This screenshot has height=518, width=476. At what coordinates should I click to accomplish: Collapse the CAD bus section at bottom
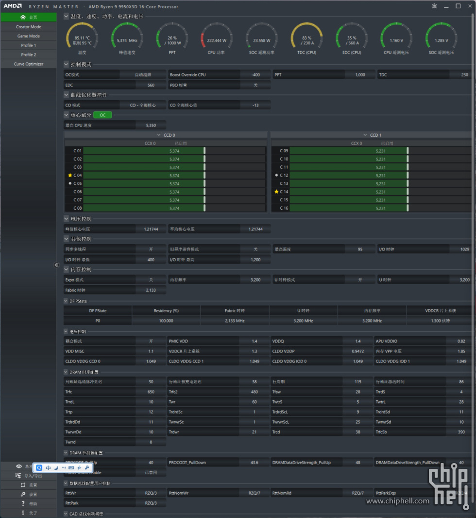coord(66,514)
